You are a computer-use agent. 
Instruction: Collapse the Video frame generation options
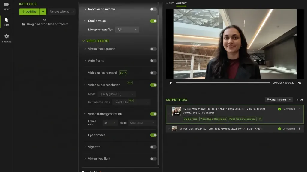pos(85,114)
